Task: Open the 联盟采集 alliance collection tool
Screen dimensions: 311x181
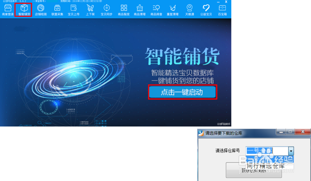Action: [57, 10]
